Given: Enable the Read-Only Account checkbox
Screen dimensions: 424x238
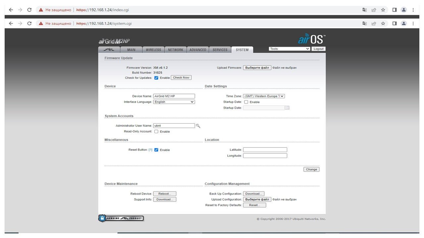Looking at the screenshot, I should click(156, 132).
